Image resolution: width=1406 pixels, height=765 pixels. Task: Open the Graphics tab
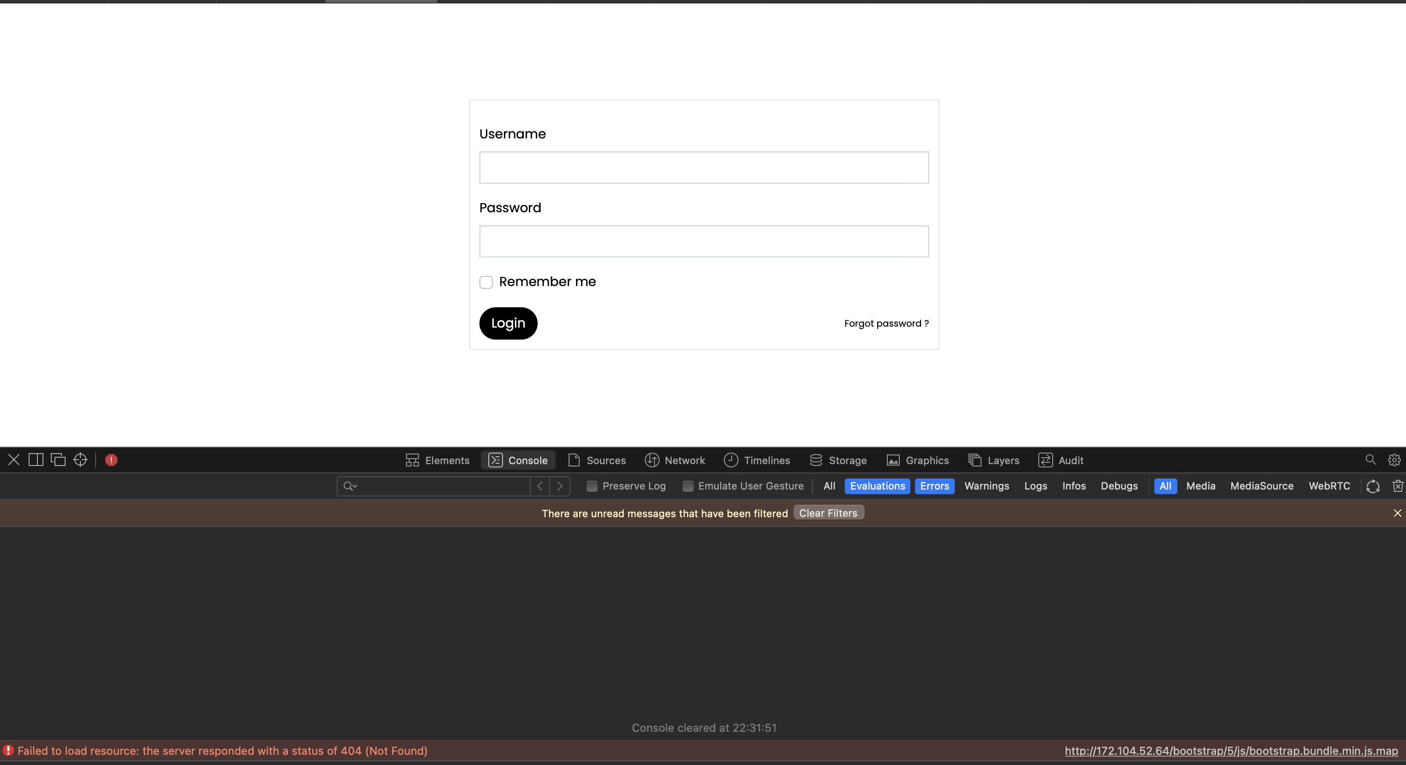(x=917, y=460)
